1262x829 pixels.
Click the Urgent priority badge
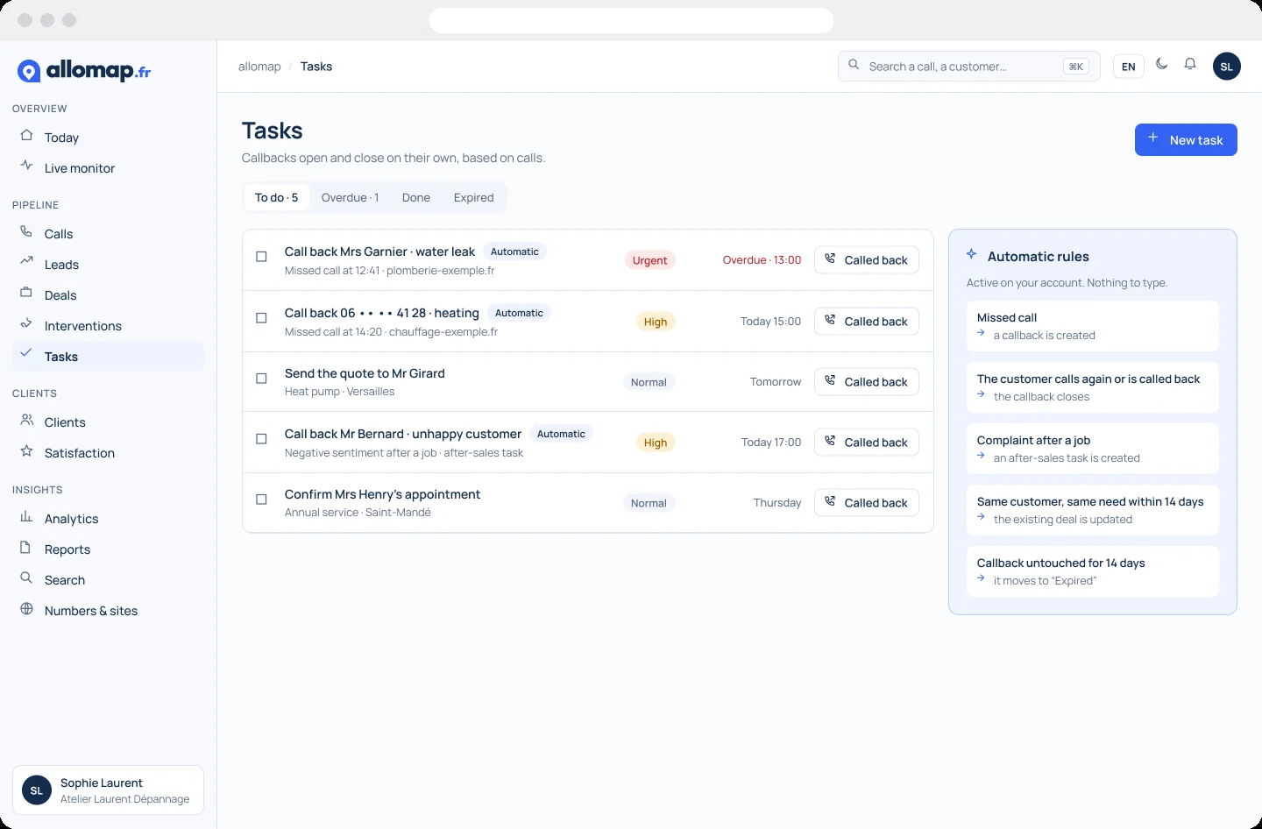click(x=649, y=260)
